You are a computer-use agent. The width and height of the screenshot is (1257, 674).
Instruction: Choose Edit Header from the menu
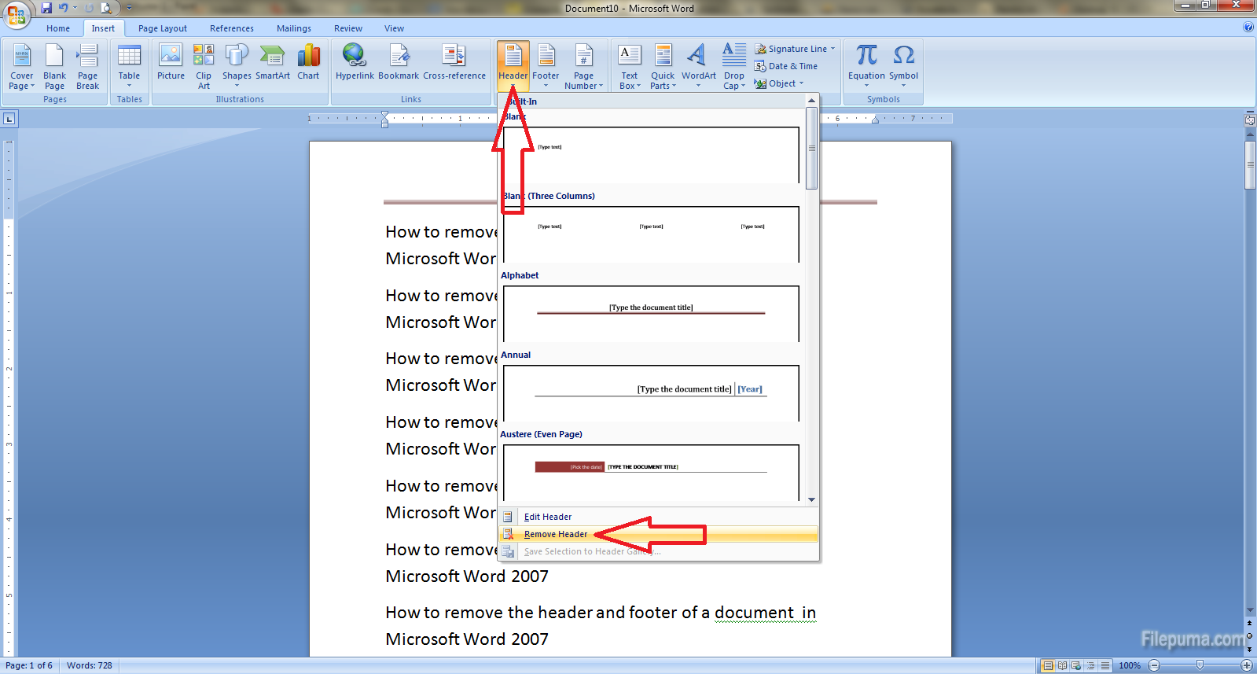[659, 517]
